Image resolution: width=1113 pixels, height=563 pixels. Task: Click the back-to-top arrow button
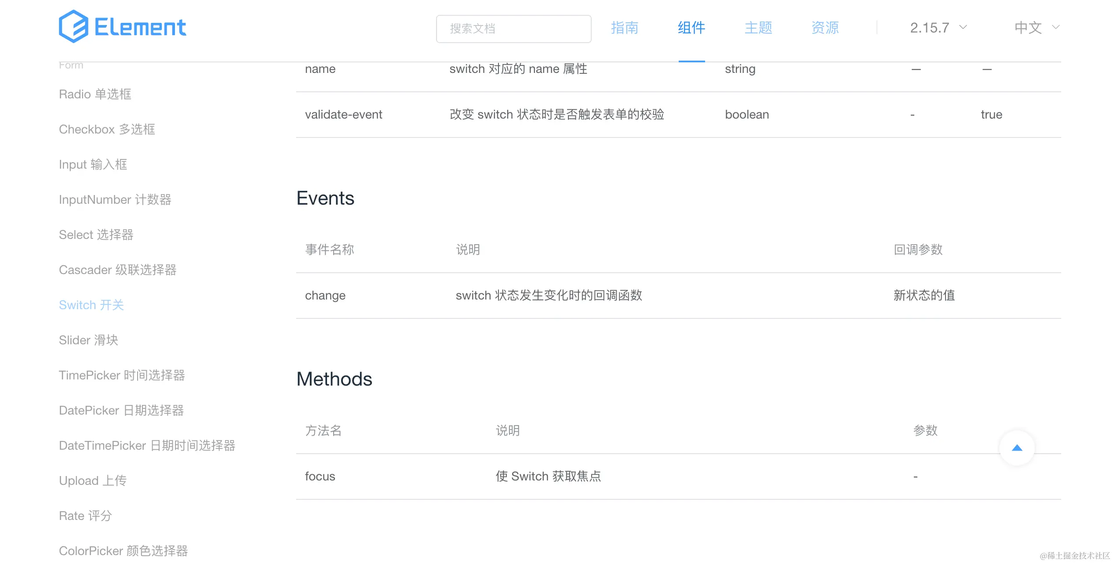1017,448
